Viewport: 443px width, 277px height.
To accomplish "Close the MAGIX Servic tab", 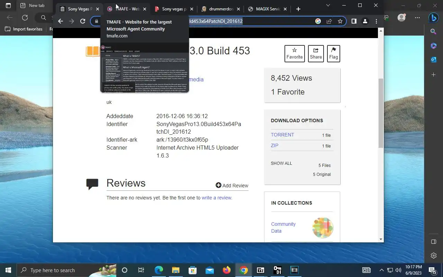I will [285, 9].
